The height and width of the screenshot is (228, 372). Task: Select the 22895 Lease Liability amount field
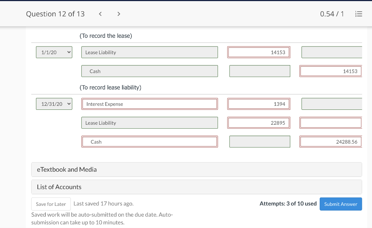pyautogui.click(x=259, y=123)
